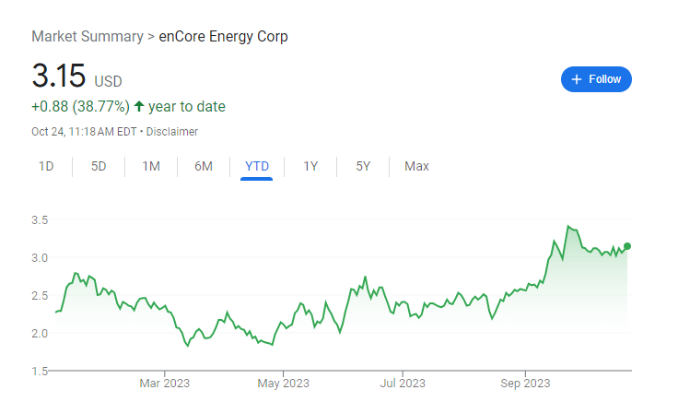678x402 pixels.
Task: Select the 5D time range tab
Action: click(x=99, y=166)
